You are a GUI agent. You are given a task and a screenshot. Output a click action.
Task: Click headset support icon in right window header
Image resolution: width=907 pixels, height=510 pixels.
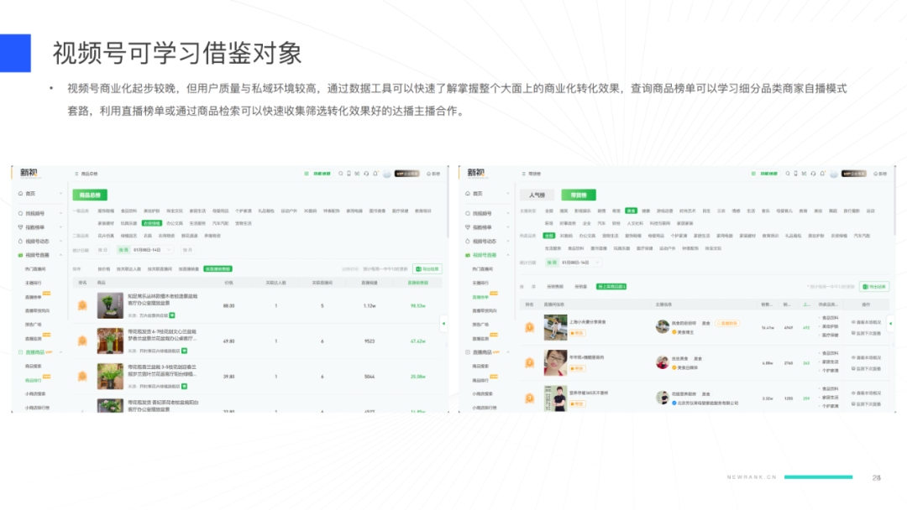813,174
